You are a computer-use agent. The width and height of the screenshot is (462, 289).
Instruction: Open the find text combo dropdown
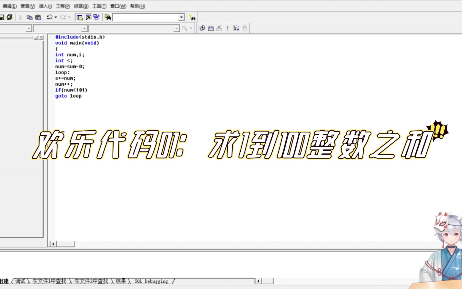click(x=182, y=17)
